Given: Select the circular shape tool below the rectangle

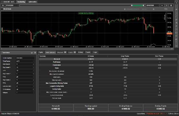Looking at the screenshot, I should point(176,36).
